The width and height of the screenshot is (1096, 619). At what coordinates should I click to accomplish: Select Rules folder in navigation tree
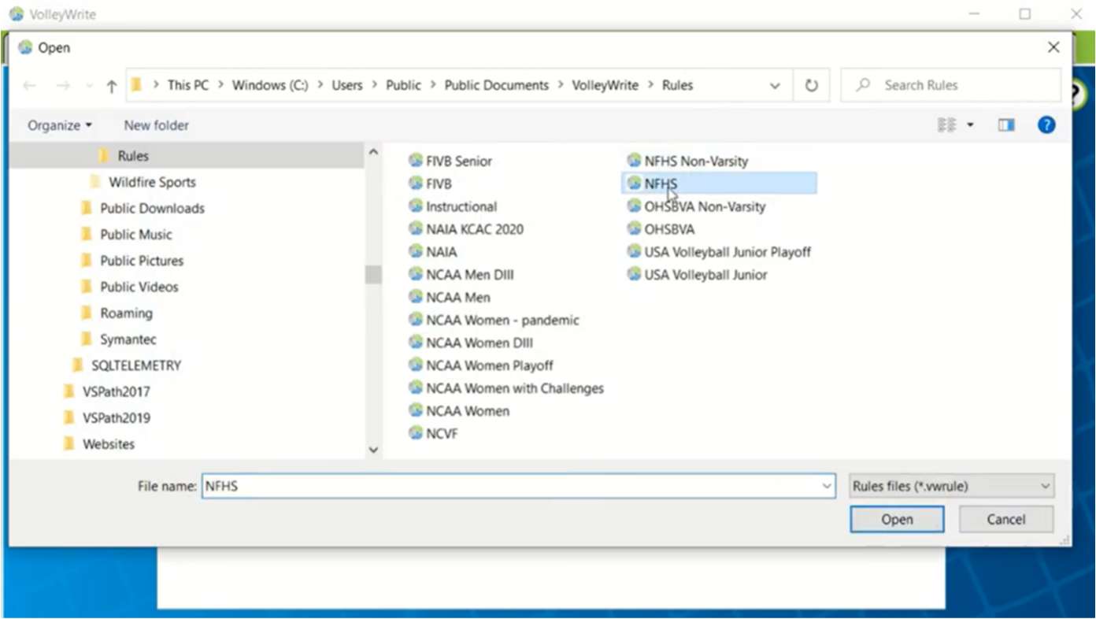point(187,156)
